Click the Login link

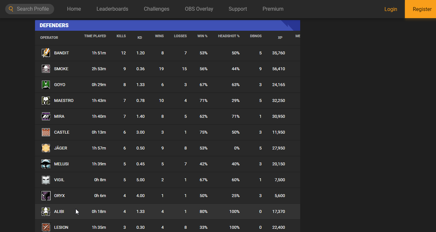pos(391,9)
